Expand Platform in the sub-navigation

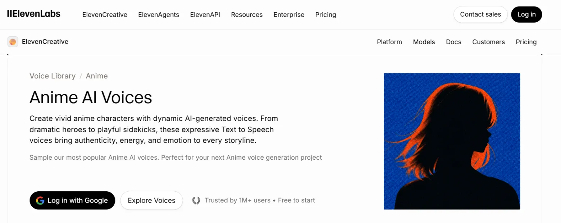click(389, 42)
